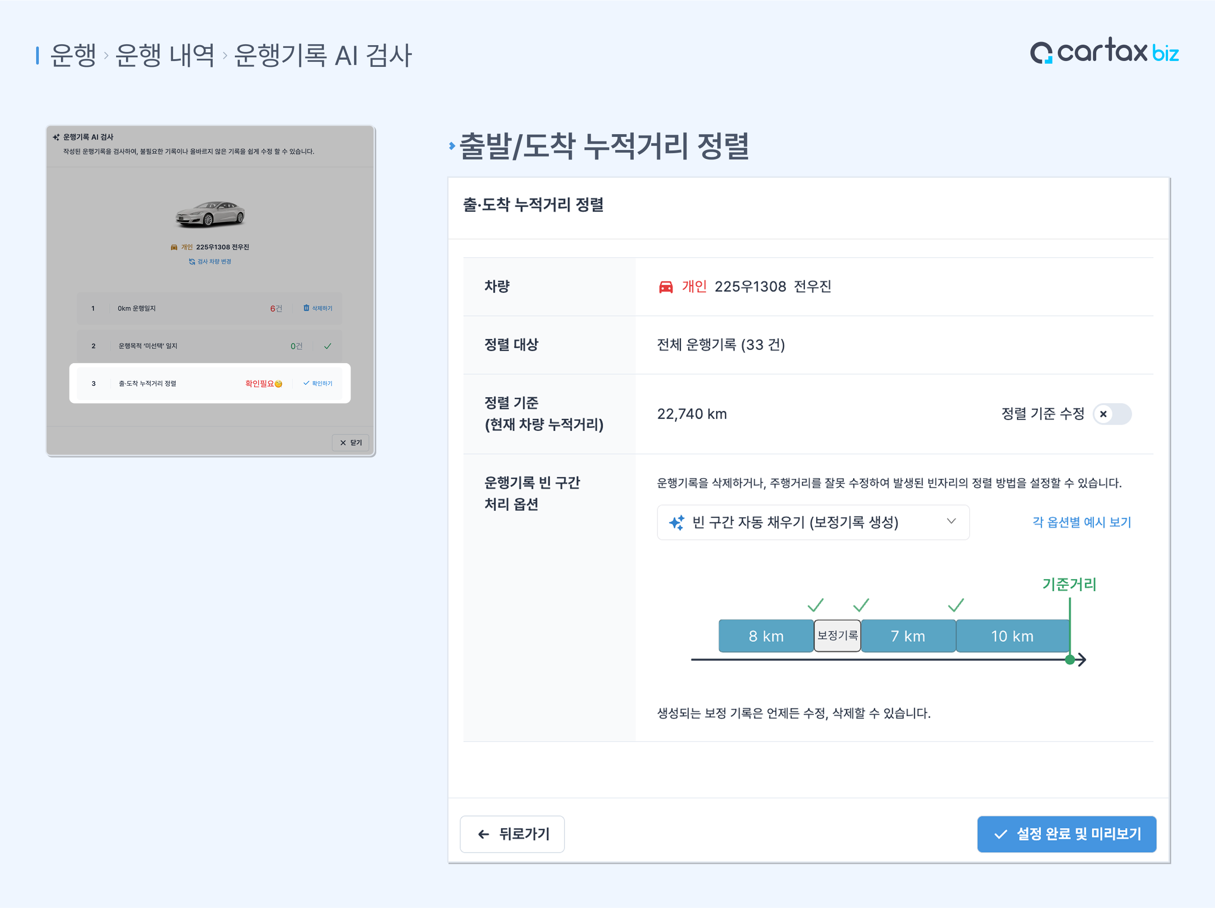Viewport: 1215px width, 908px height.
Task: Go back with 뒤로가기 button
Action: [512, 833]
